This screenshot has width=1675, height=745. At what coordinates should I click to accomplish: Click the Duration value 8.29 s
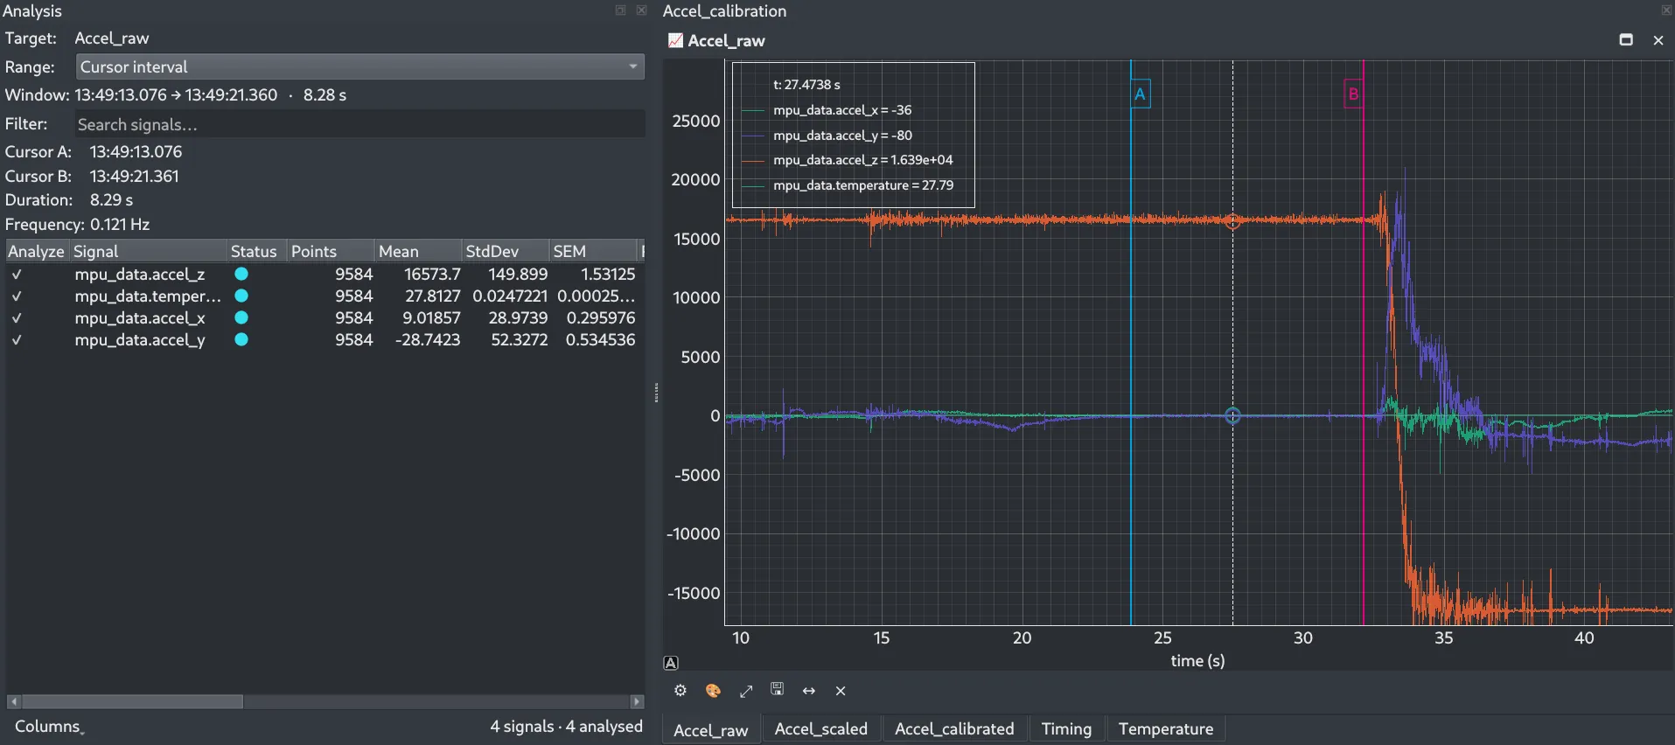[111, 200]
